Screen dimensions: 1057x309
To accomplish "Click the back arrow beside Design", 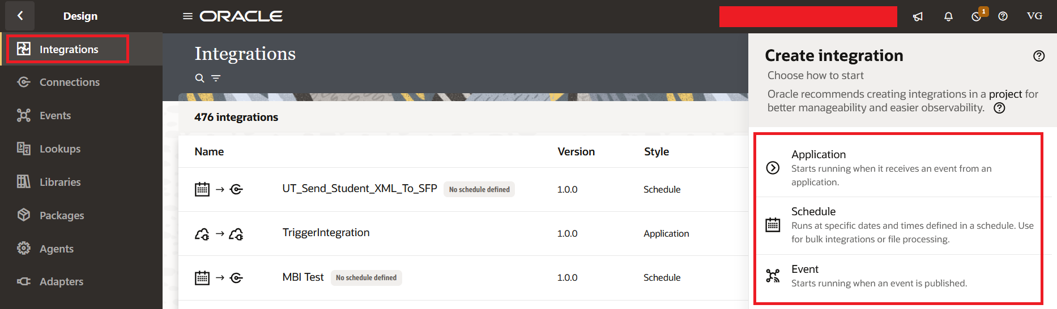I will [x=20, y=16].
